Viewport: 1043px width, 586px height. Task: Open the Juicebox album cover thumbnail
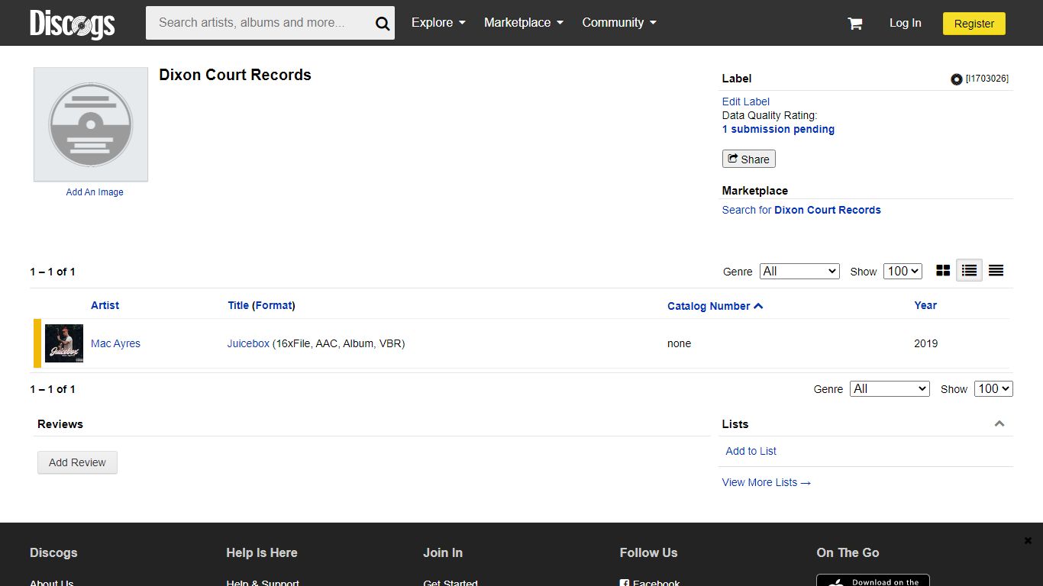click(64, 343)
